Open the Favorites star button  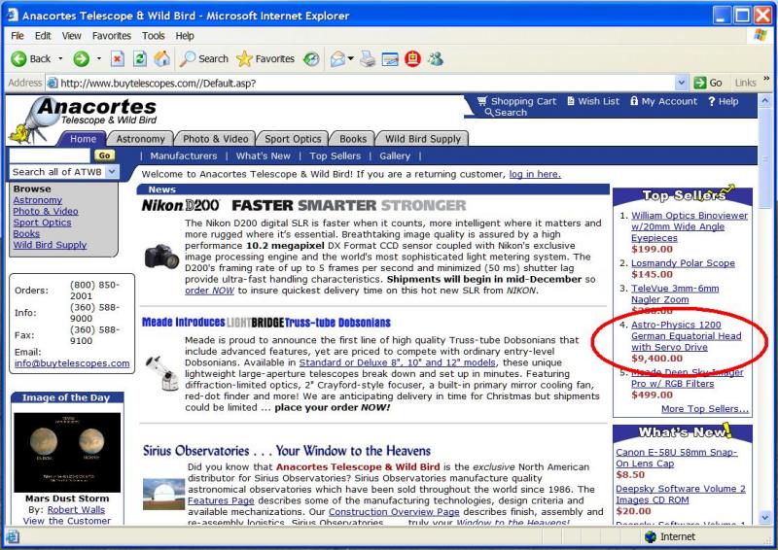(x=265, y=59)
